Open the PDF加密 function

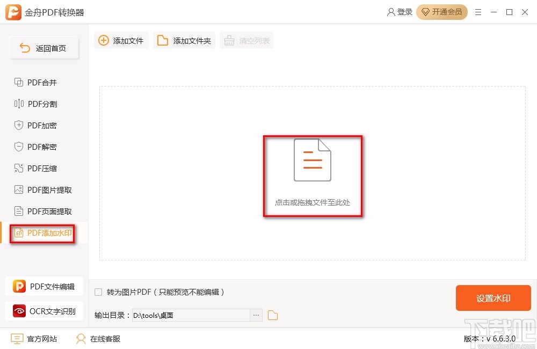(40, 125)
